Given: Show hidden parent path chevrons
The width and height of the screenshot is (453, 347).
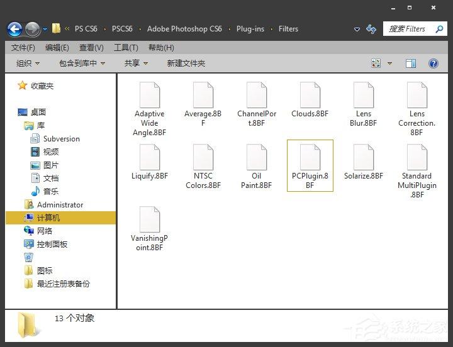Looking at the screenshot, I should click(x=67, y=28).
